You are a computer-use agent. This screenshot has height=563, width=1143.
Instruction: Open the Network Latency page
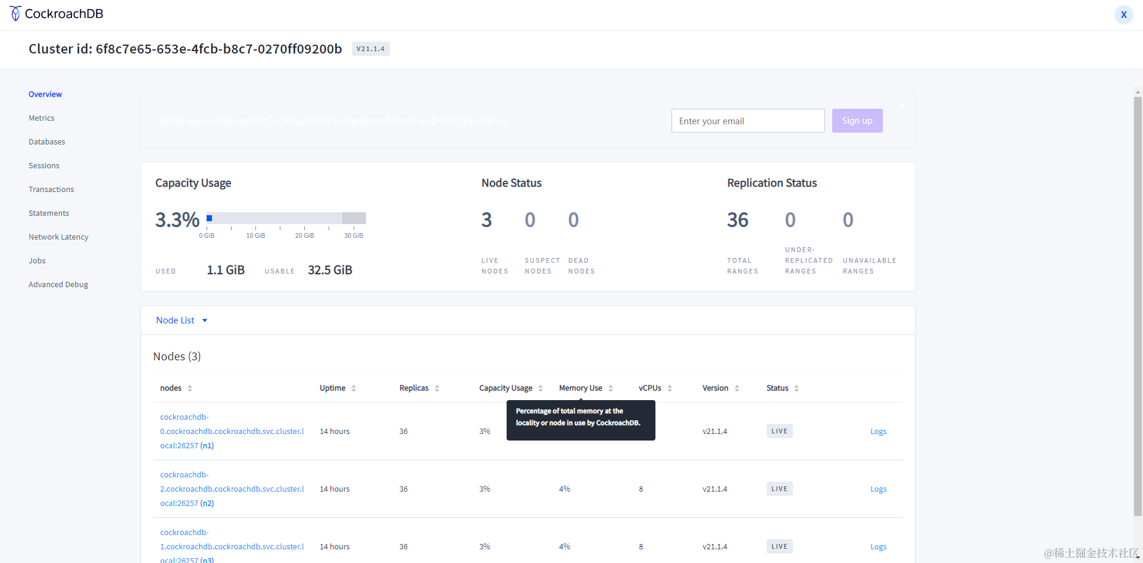click(x=58, y=237)
